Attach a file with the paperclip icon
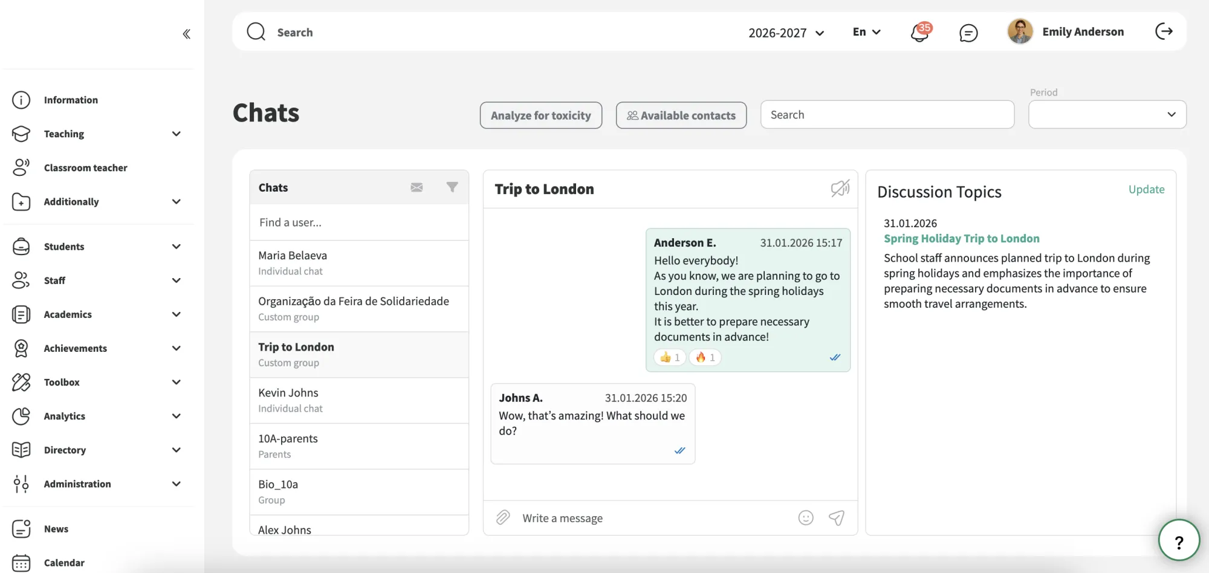 pos(503,517)
